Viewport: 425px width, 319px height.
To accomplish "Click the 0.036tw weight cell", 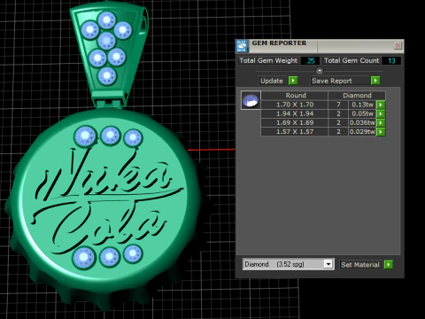I will point(362,122).
